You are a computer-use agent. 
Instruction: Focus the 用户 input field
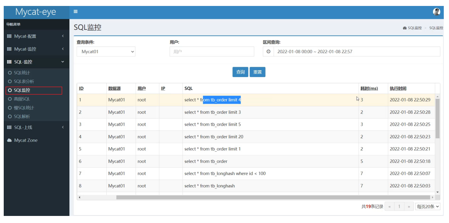click(212, 52)
